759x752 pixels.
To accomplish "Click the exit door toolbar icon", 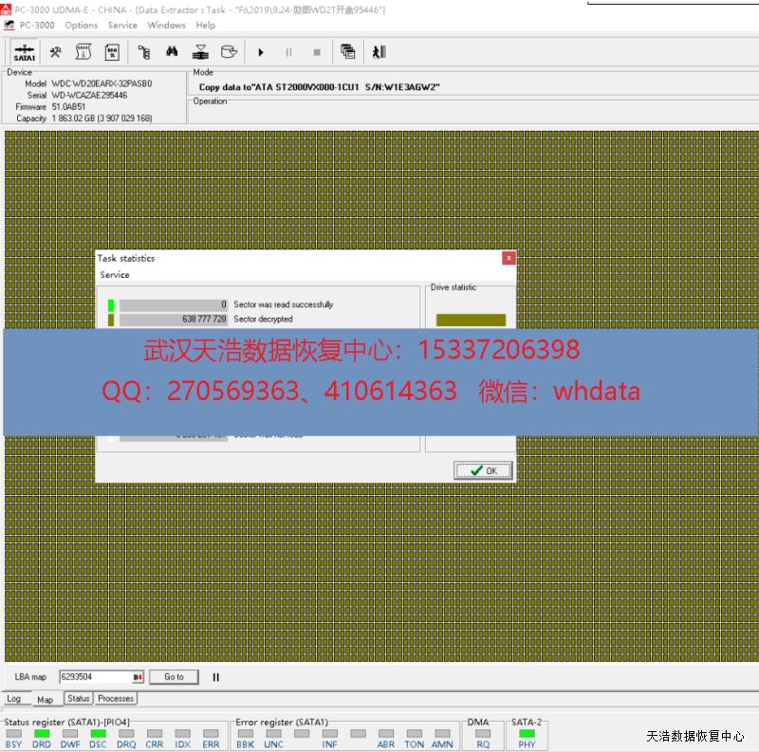I will click(x=379, y=52).
